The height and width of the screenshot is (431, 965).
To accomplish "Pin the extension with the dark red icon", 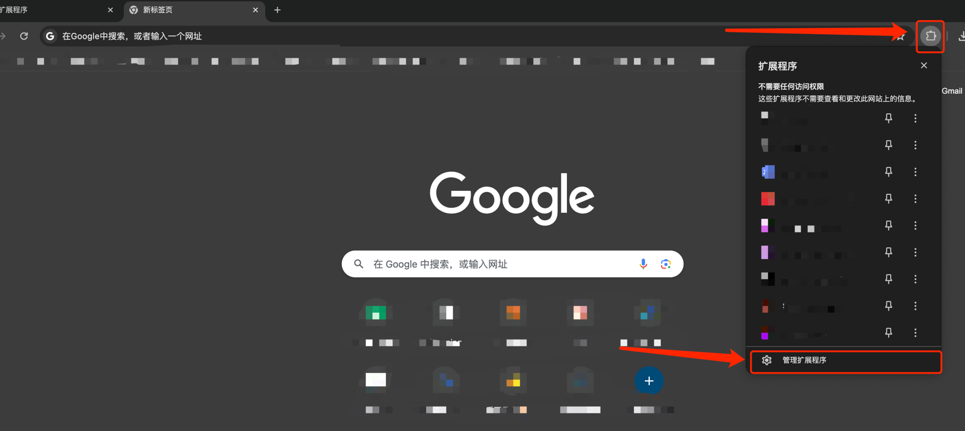I will (x=888, y=305).
